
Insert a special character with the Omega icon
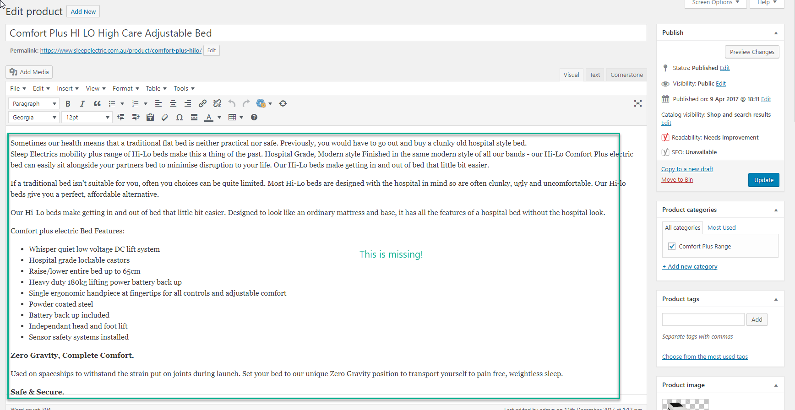180,118
